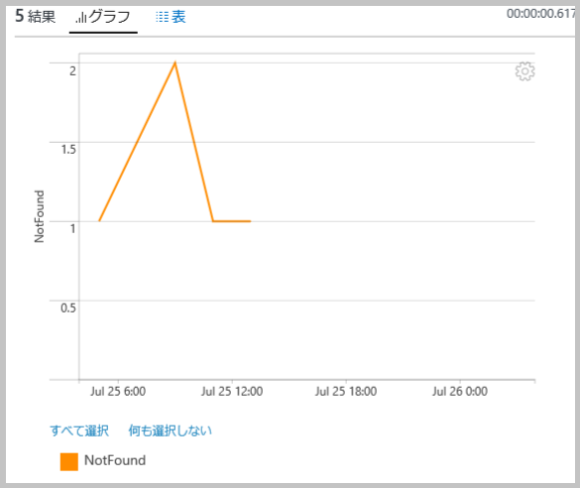Screen dimensions: 580x488
Task: Click the Jul 25 6:00 axis label
Action: [x=118, y=392]
